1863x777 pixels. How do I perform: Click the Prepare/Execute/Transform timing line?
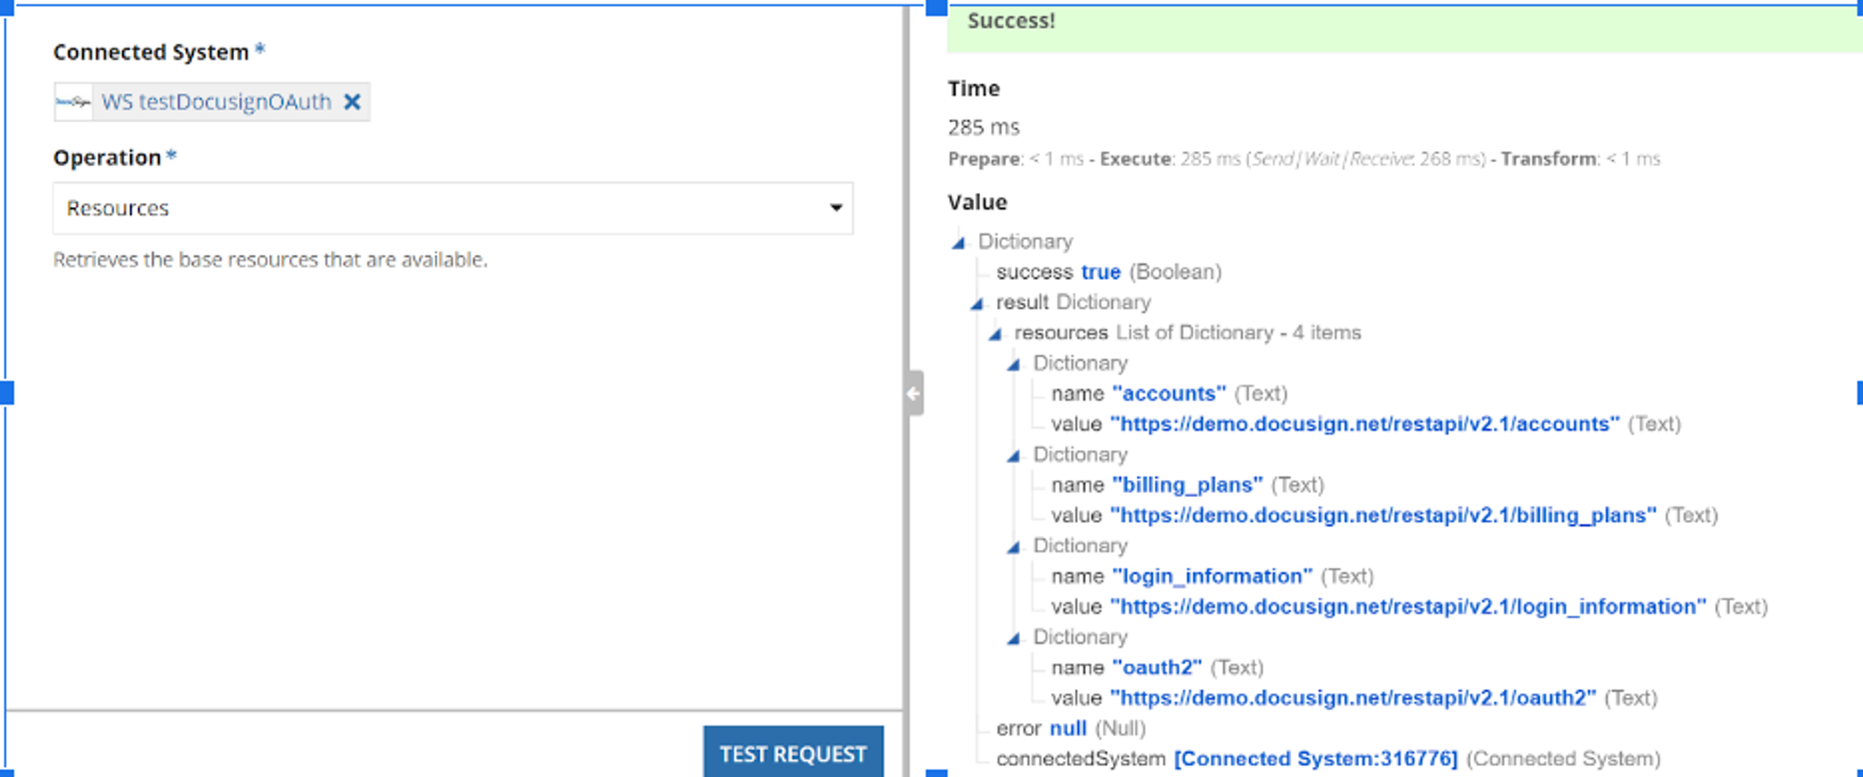[x=1304, y=159]
